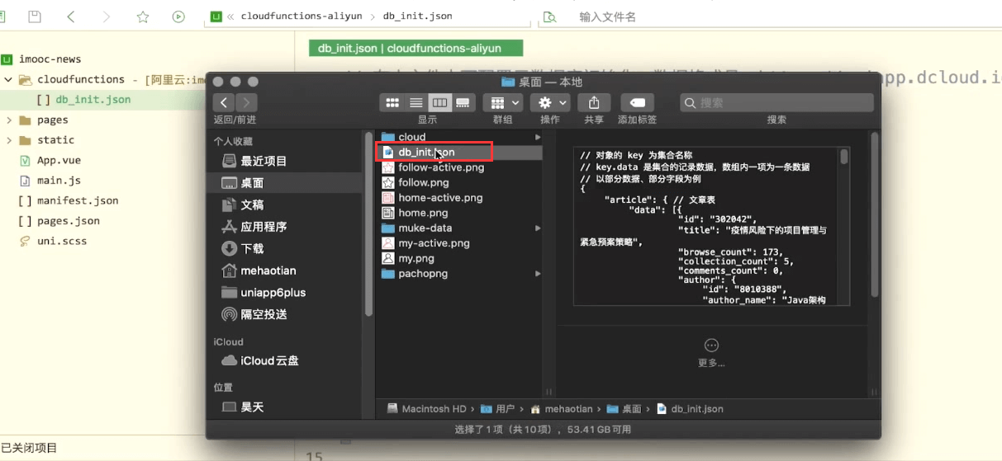
Task: Click the 输入文件名 file name input
Action: 607,16
